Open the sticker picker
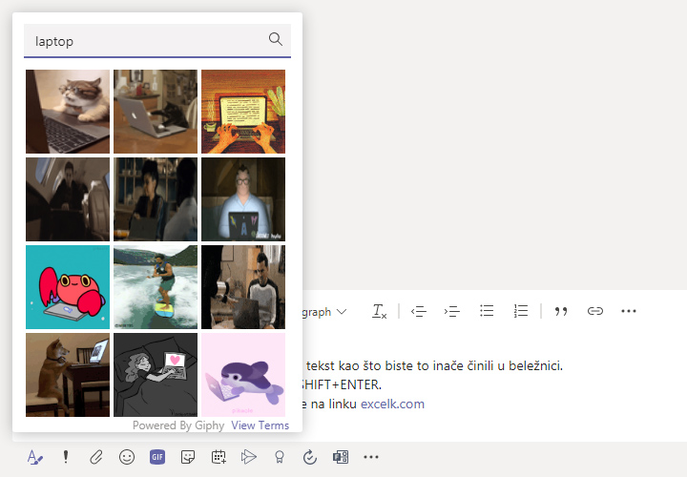The width and height of the screenshot is (687, 477). click(x=188, y=457)
